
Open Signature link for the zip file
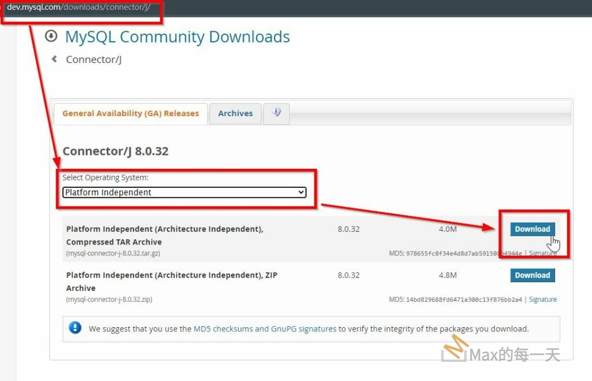click(x=543, y=299)
